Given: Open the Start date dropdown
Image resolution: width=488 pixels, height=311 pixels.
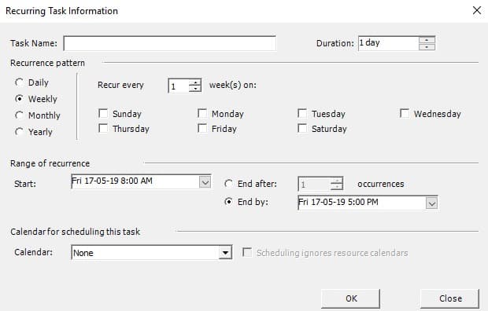Looking at the screenshot, I should (x=205, y=182).
